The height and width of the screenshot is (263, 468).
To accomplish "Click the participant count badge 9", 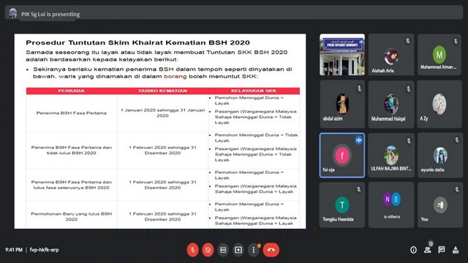I will (431, 243).
